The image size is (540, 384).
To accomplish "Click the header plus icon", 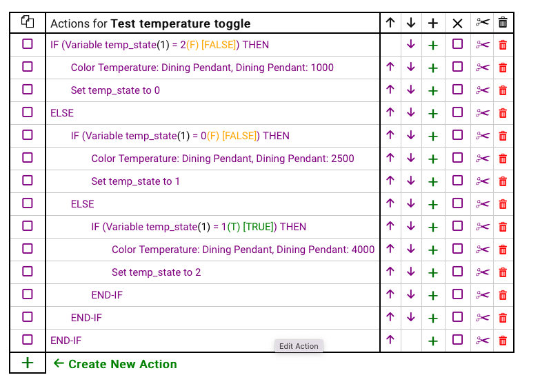I will click(433, 23).
